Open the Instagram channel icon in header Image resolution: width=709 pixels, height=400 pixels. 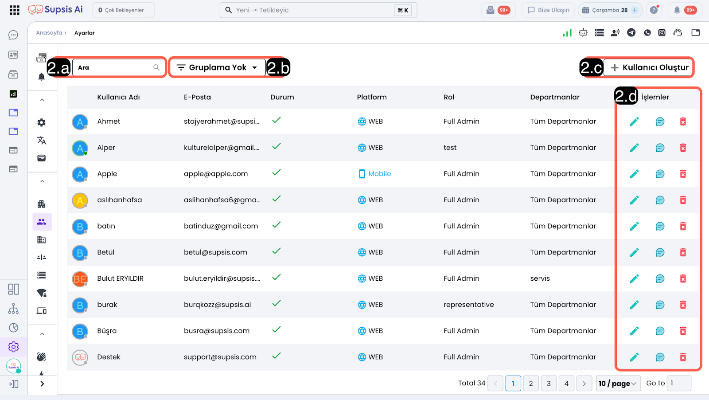(662, 32)
